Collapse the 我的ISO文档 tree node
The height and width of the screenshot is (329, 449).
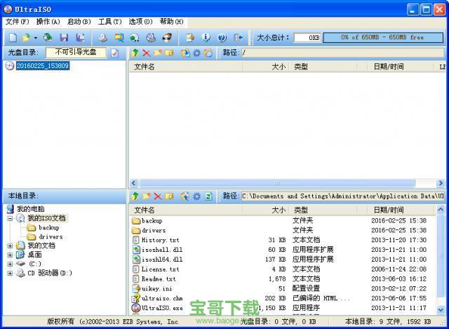10,219
